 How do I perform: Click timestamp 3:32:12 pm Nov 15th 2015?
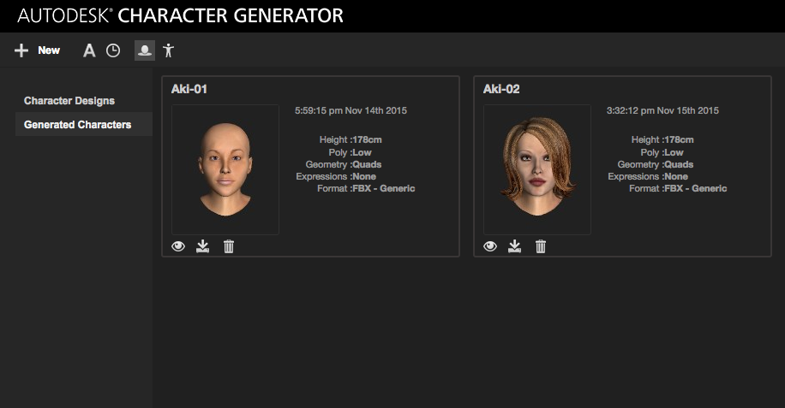click(662, 111)
